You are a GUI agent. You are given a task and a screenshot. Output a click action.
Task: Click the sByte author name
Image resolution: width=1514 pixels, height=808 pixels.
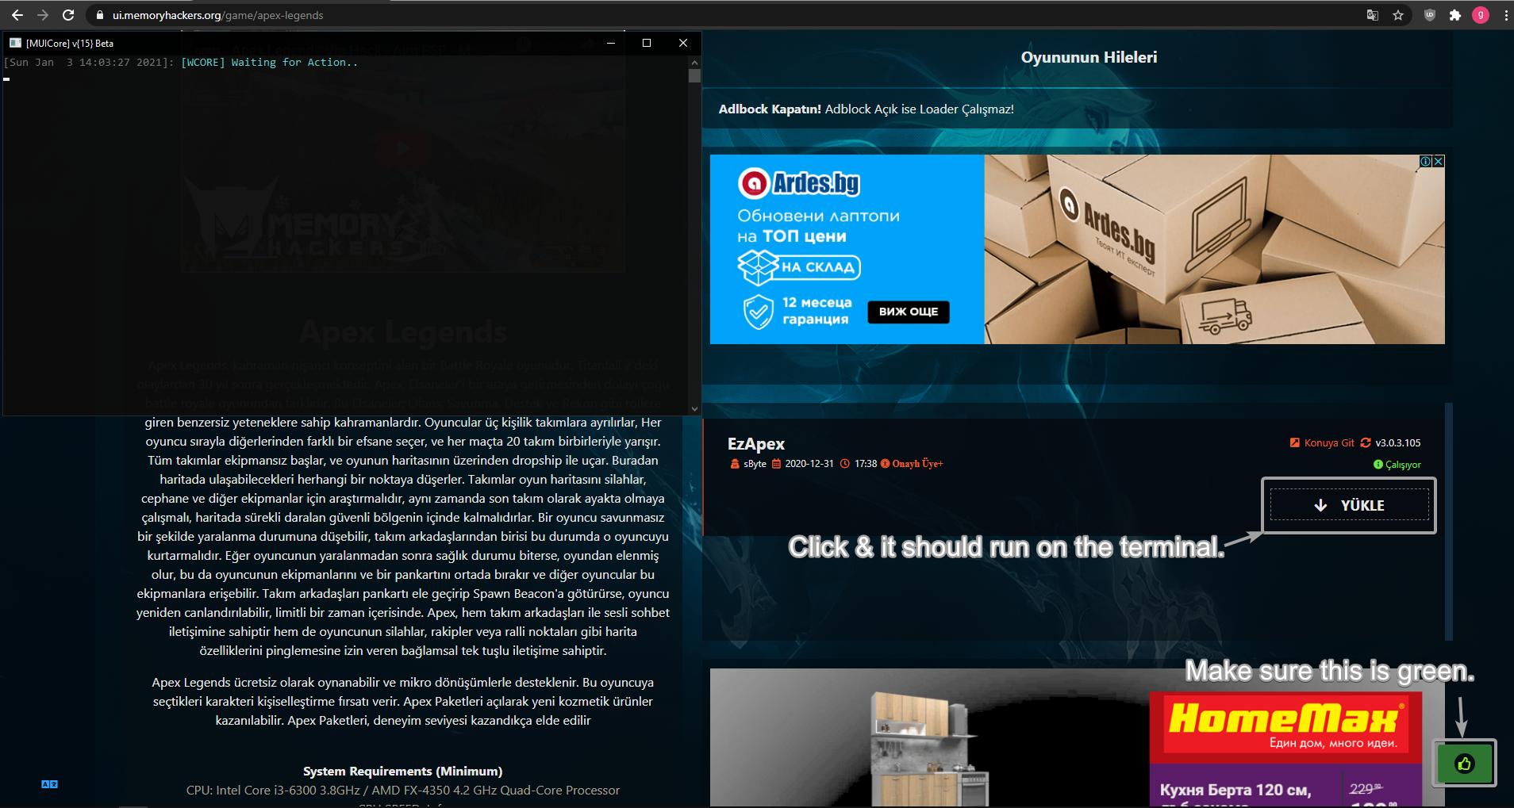click(x=755, y=464)
